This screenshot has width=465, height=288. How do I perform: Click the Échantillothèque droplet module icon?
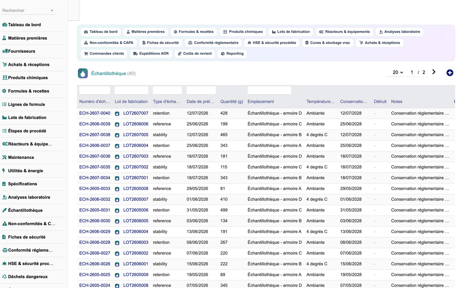[83, 73]
